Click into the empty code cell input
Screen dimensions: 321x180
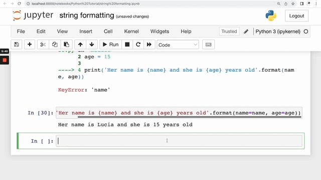pos(179,141)
